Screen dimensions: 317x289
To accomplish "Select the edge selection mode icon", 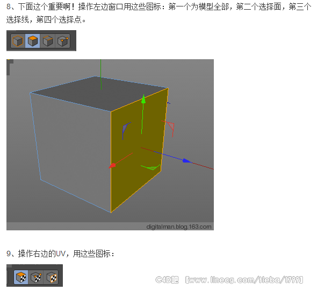I will click(x=47, y=41).
